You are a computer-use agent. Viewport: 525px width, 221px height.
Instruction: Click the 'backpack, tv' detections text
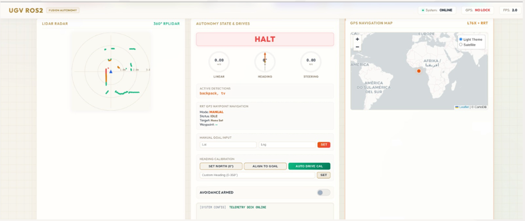(213, 93)
